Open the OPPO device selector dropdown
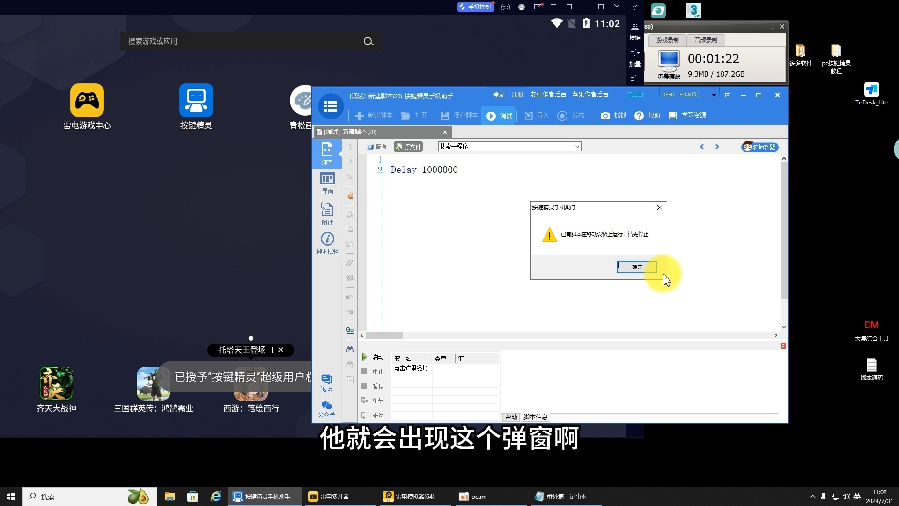The height and width of the screenshot is (506, 899). [x=714, y=95]
